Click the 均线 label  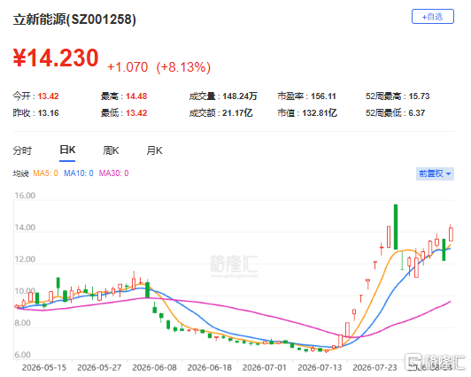[20, 173]
